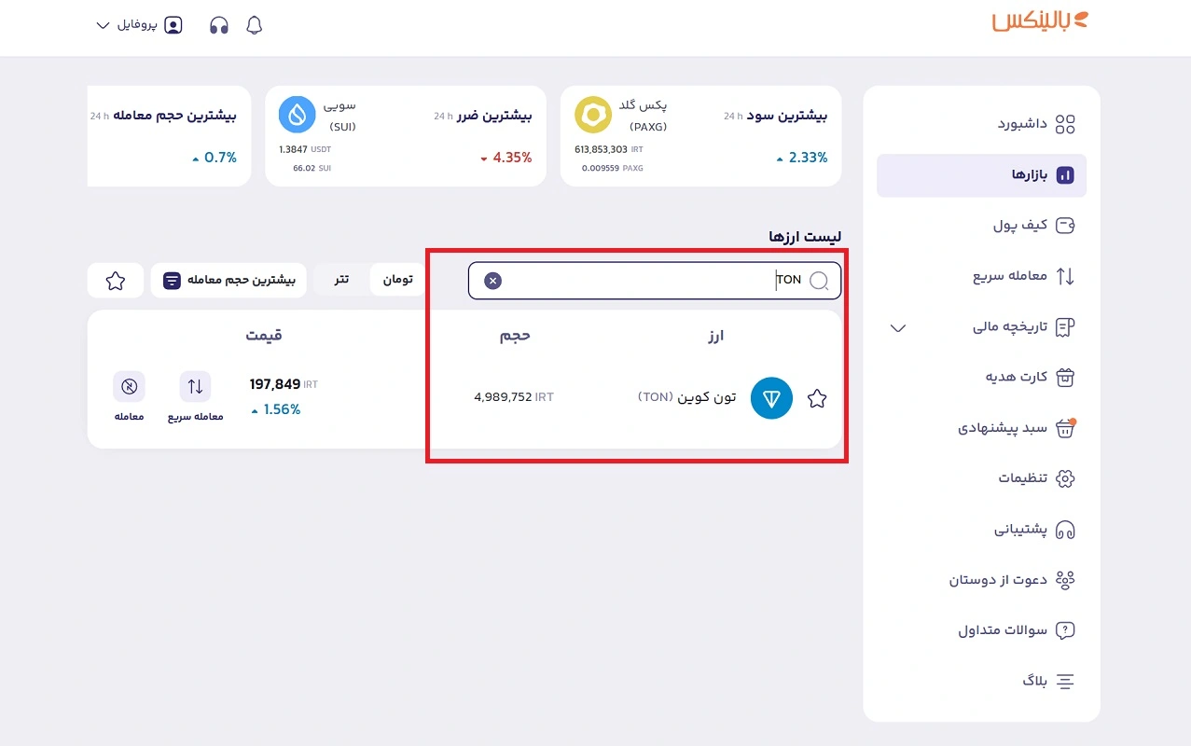Toggle the favorite star on the TON coin row
The image size is (1191, 746).
click(x=816, y=398)
